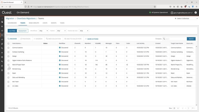The image size is (199, 112).
Task: Switch to the Dashboard tab
Action: 12,23
